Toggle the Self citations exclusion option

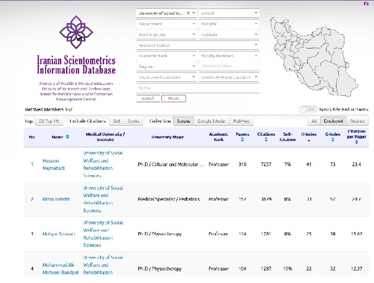[x=117, y=121]
